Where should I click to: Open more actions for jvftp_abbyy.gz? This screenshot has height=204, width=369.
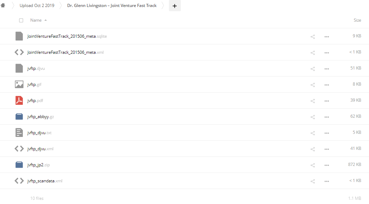point(327,117)
